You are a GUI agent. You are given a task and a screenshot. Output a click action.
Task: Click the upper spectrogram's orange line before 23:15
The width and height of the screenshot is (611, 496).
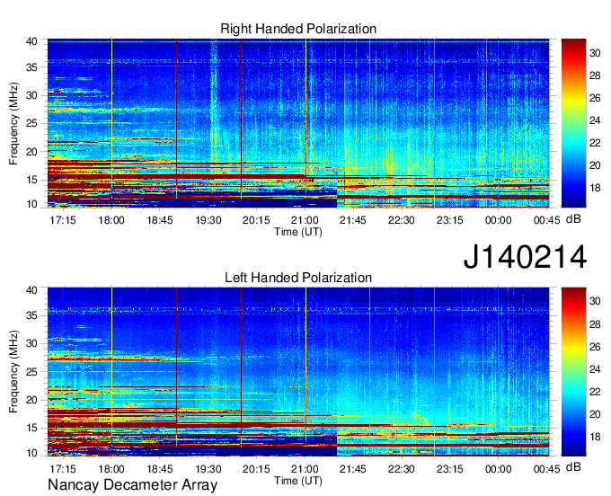pos(435,123)
